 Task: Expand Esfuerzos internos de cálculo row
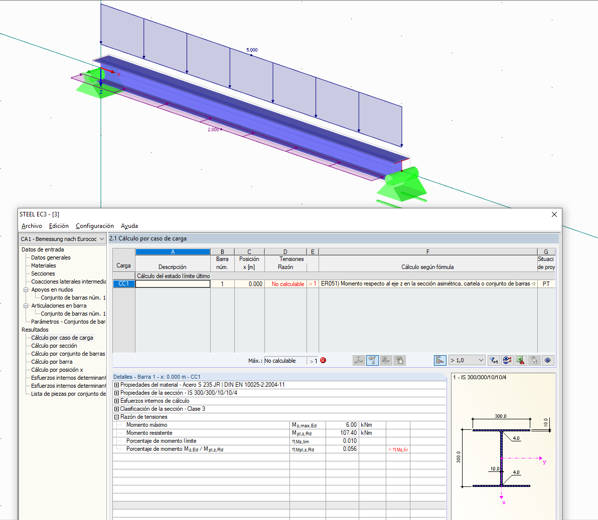coord(117,401)
